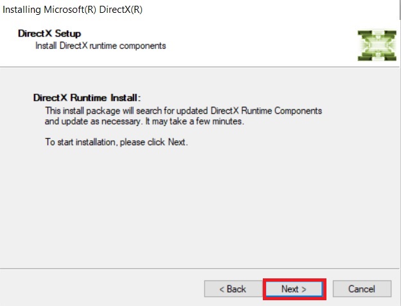Click 'DirectX(R)' in the title bar

pos(121,10)
